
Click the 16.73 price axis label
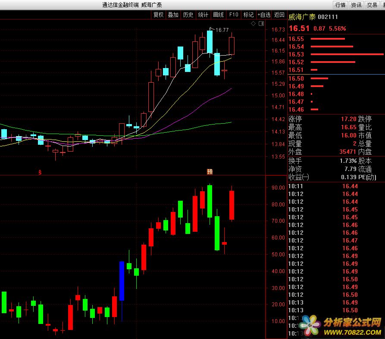[x=278, y=29]
